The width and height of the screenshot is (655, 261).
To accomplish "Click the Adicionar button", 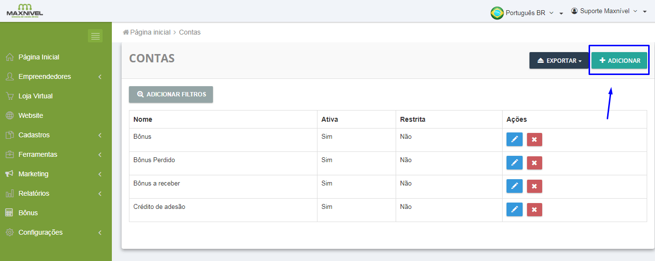I will [x=619, y=61].
